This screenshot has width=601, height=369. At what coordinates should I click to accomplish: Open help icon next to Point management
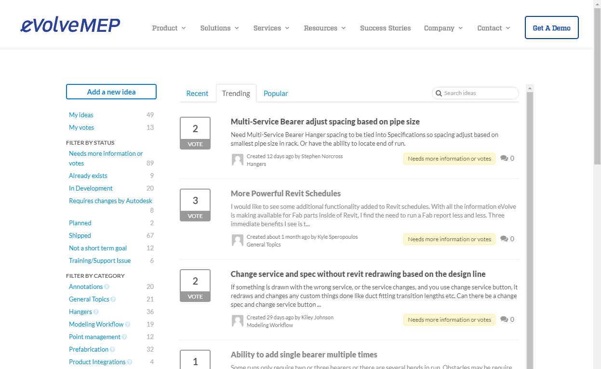124,337
